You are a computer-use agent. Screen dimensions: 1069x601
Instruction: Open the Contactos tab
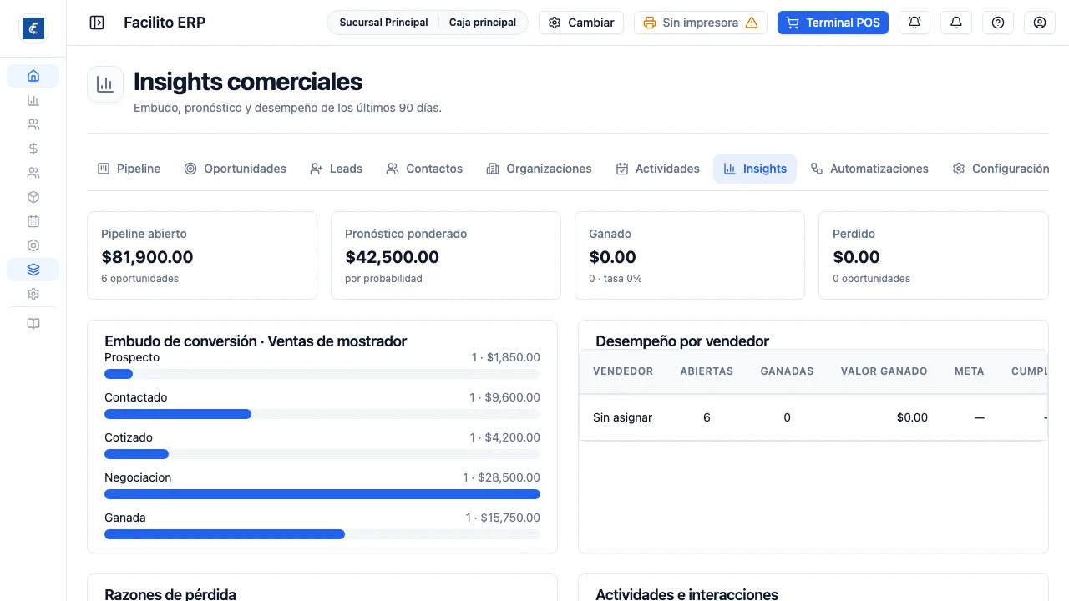(x=424, y=169)
